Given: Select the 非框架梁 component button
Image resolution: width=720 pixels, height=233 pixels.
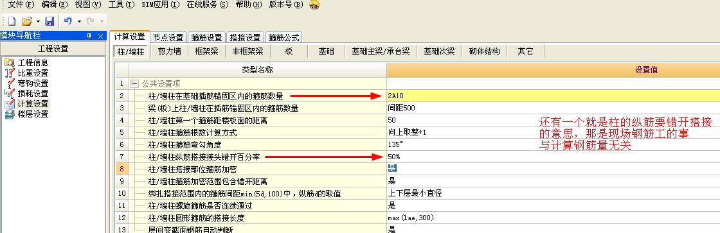Looking at the screenshot, I should click(x=248, y=51).
